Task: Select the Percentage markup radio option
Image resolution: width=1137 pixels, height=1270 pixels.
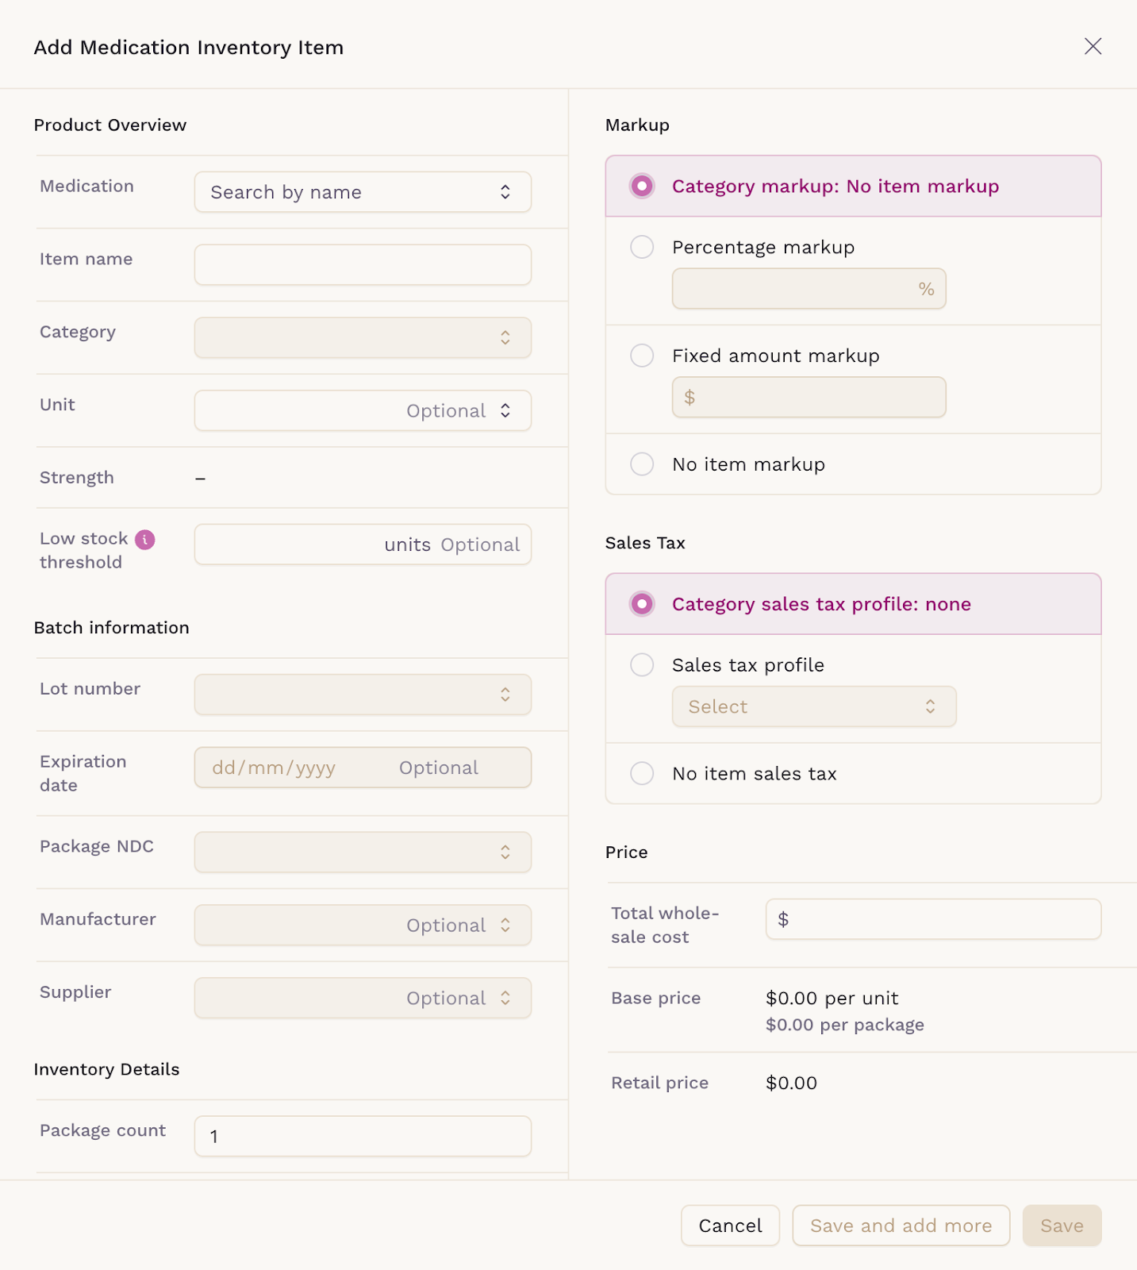Action: pos(642,247)
